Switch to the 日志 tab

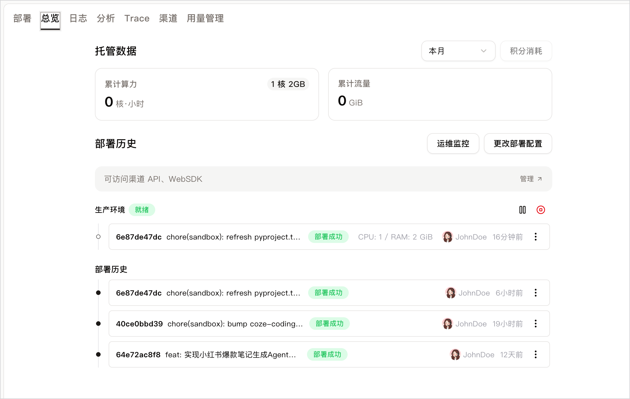[78, 18]
